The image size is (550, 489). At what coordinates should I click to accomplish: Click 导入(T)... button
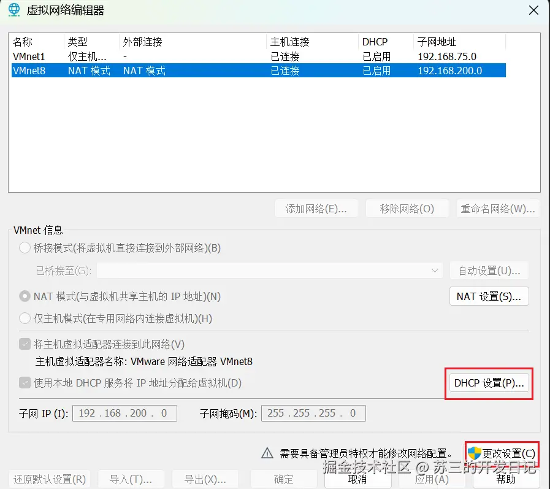131,479
